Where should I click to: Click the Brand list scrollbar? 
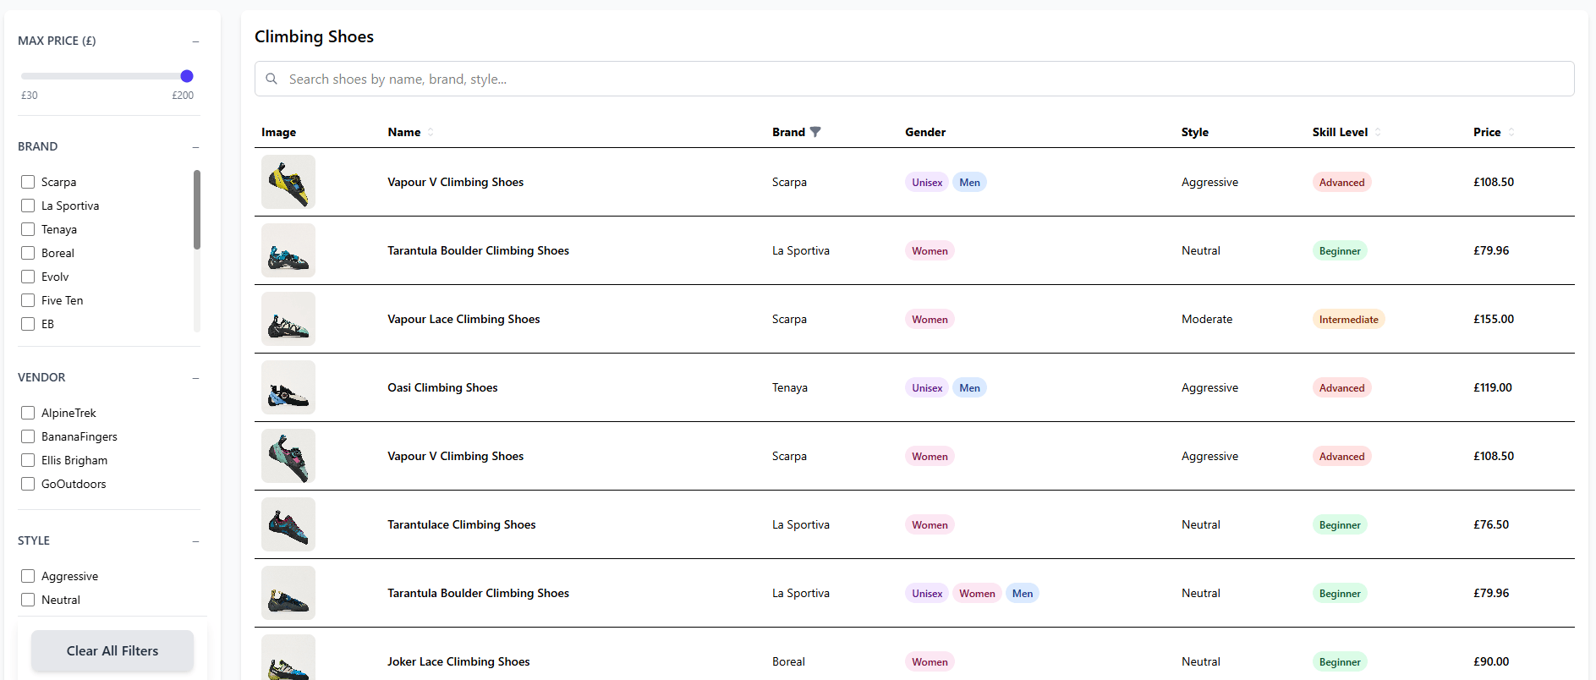[197, 210]
